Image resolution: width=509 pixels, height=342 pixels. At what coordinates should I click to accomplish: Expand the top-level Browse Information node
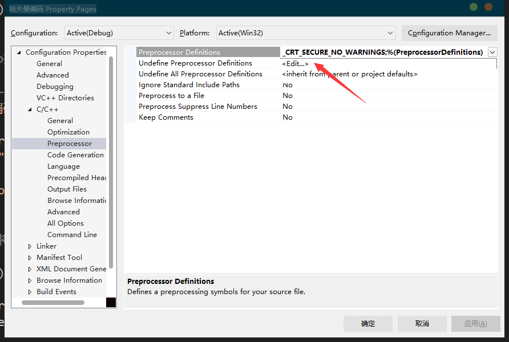[x=30, y=280]
